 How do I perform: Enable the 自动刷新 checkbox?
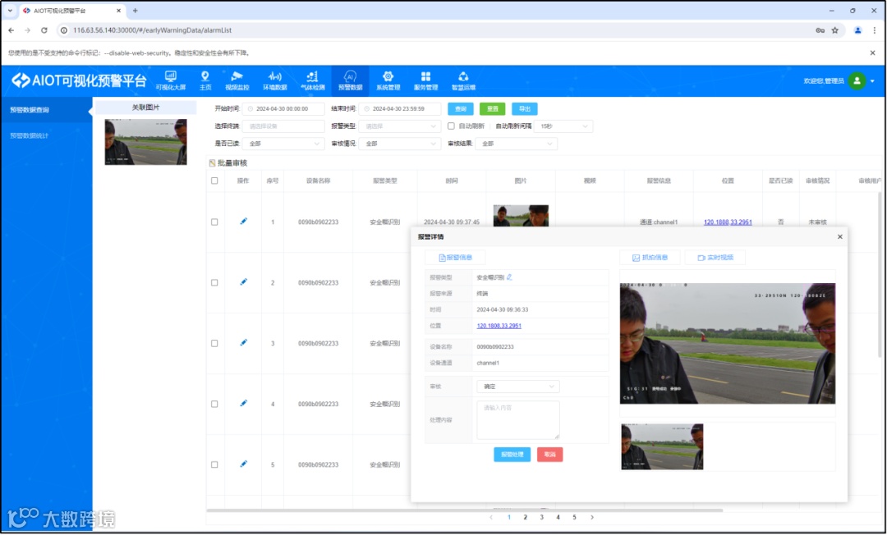[x=451, y=126]
